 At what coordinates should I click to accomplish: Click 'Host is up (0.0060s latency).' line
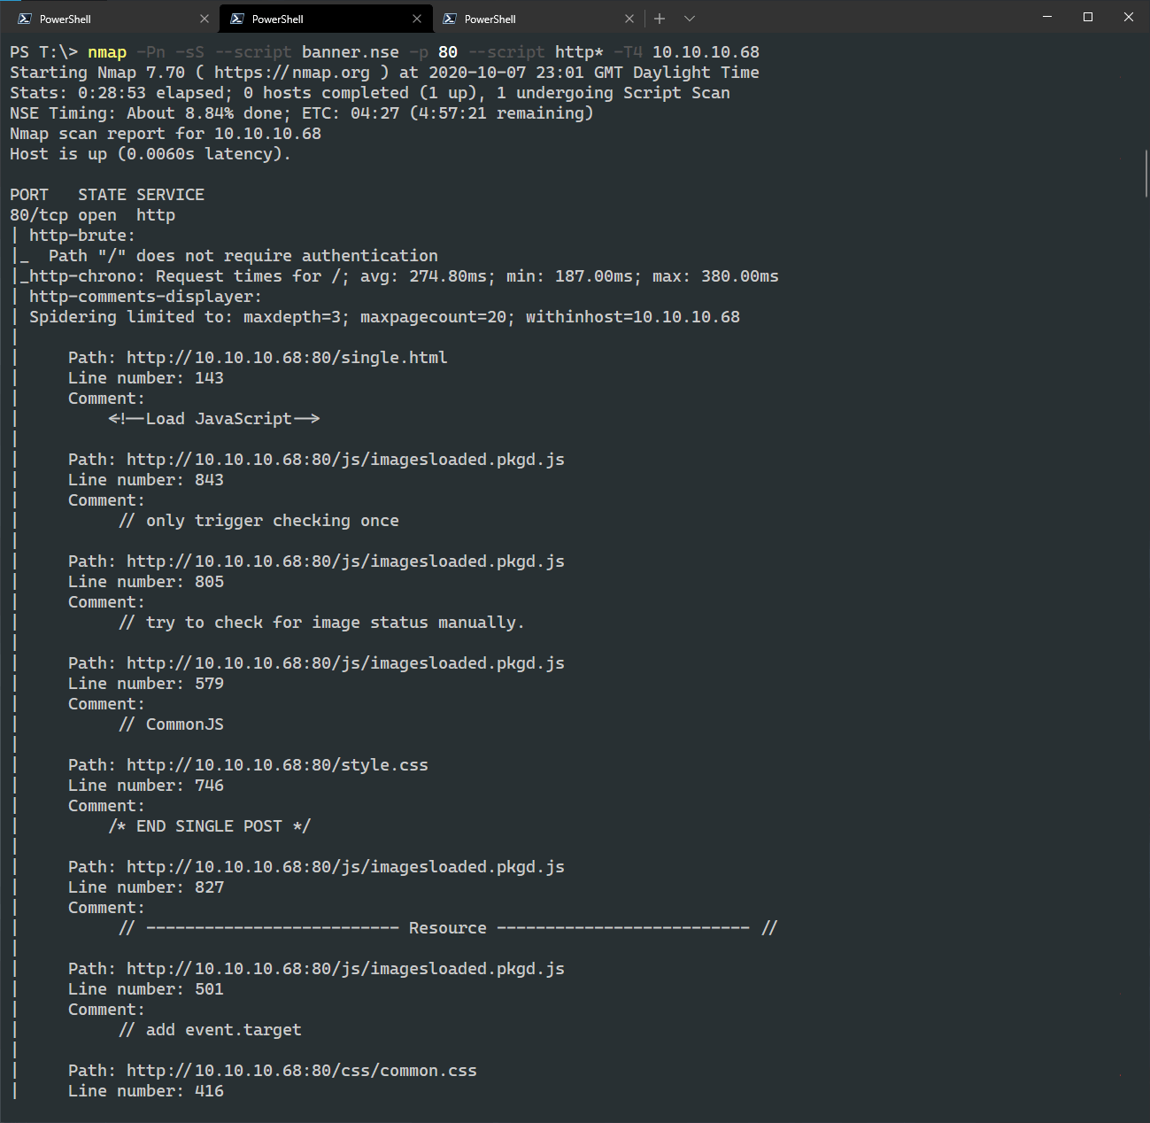point(151,154)
